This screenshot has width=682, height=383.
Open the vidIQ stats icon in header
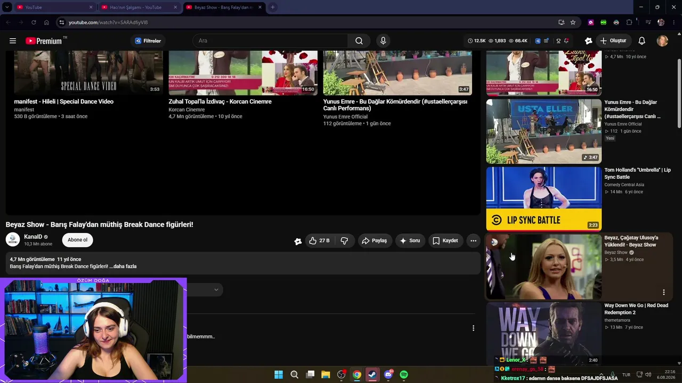coord(538,41)
